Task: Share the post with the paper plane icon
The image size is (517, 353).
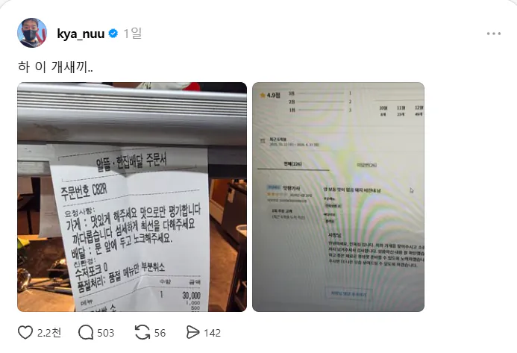Action: coord(193,333)
